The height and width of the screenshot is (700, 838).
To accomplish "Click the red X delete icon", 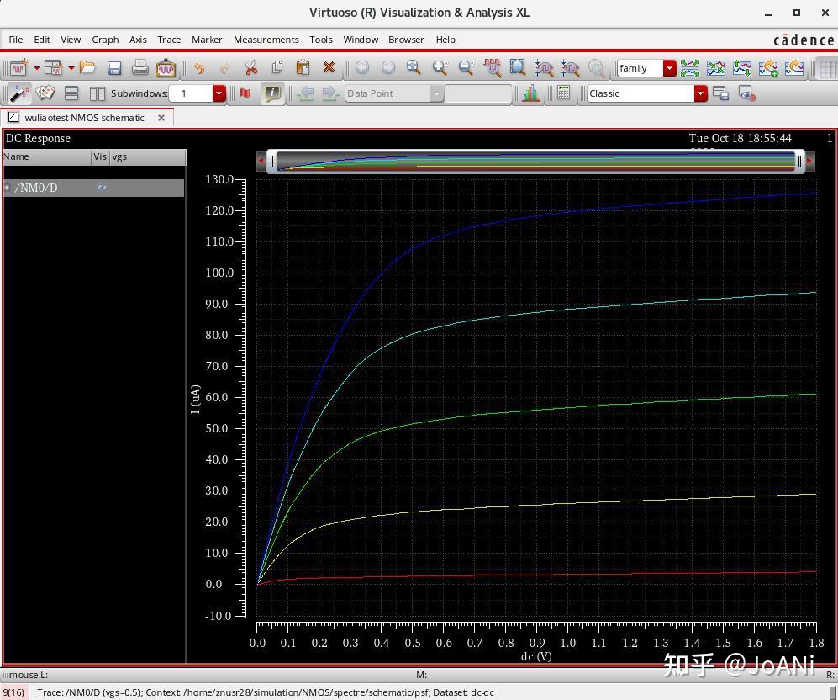I will (x=329, y=68).
